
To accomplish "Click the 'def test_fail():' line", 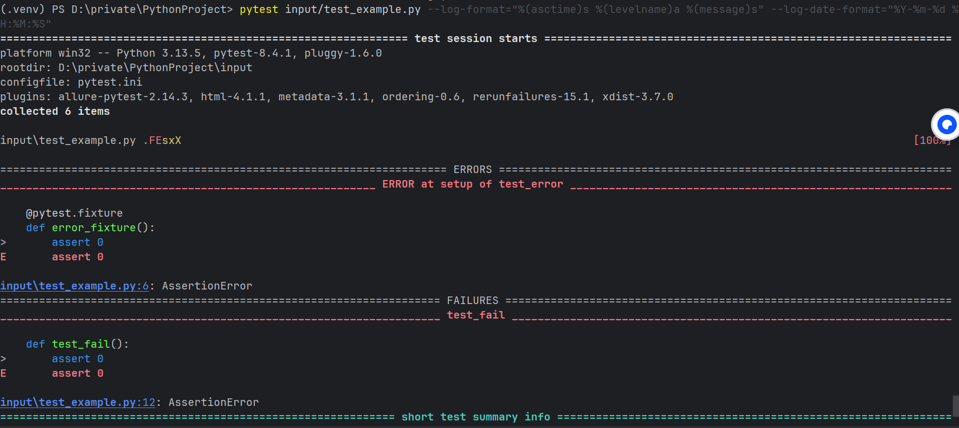I will [x=78, y=344].
